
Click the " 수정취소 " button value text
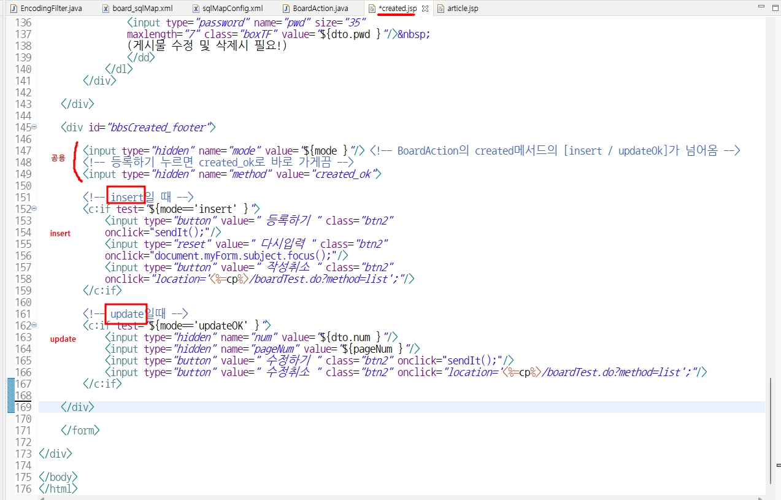287,372
